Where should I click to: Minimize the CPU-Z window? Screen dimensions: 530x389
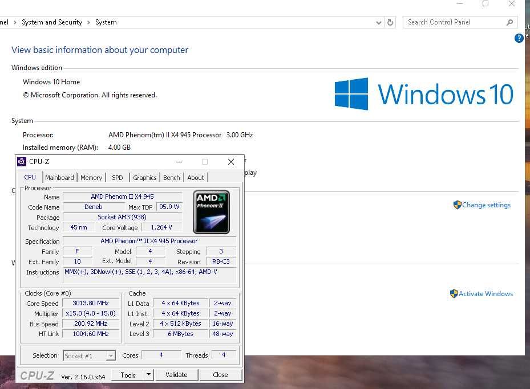pyautogui.click(x=179, y=162)
